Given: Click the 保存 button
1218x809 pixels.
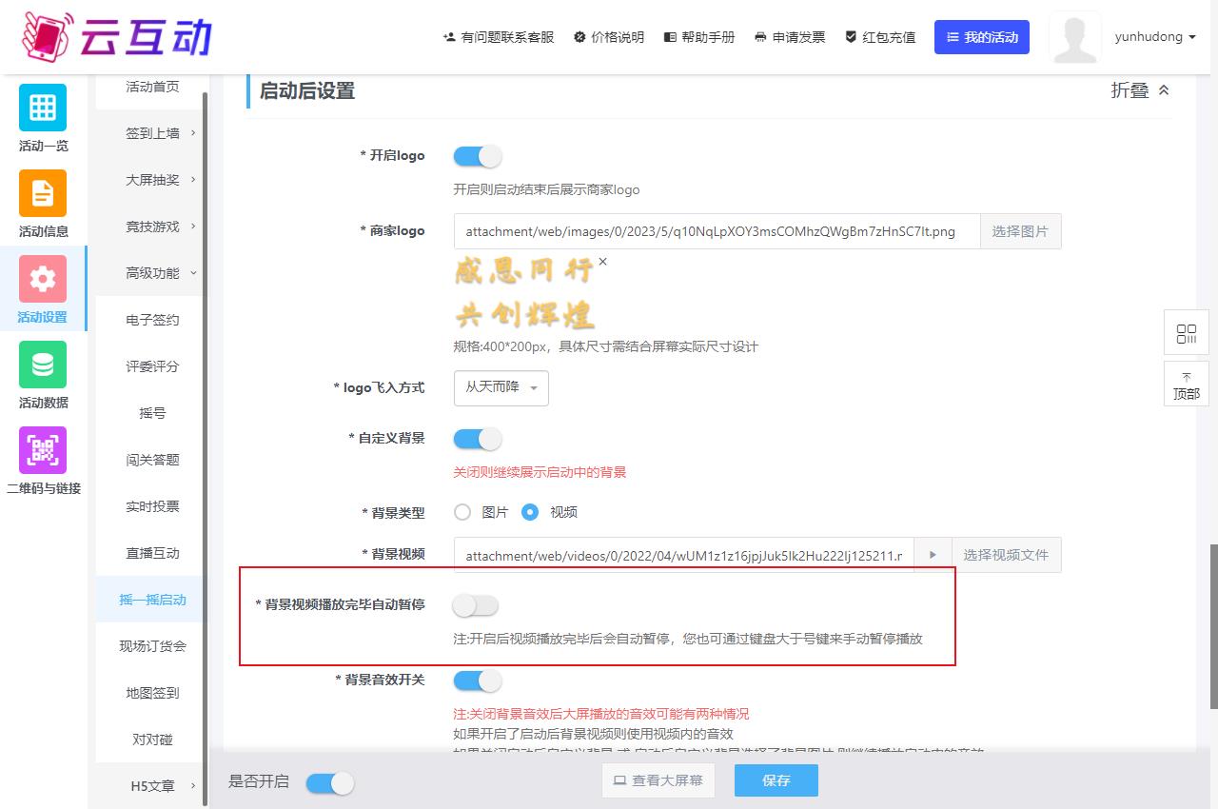Looking at the screenshot, I should (x=776, y=780).
